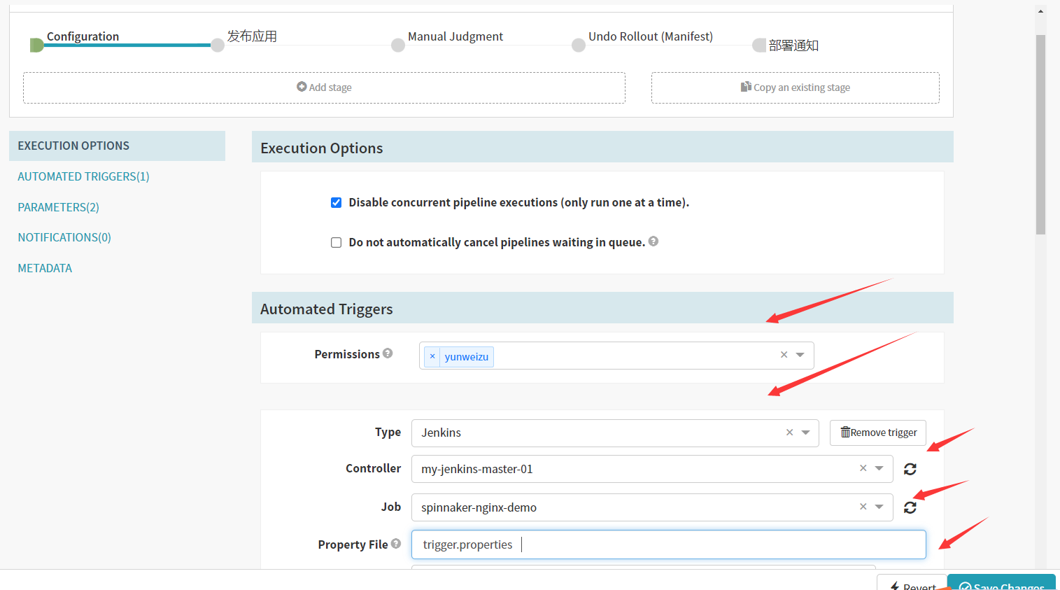This screenshot has height=590, width=1060.
Task: Clear the Jenkins Type selection
Action: point(789,433)
